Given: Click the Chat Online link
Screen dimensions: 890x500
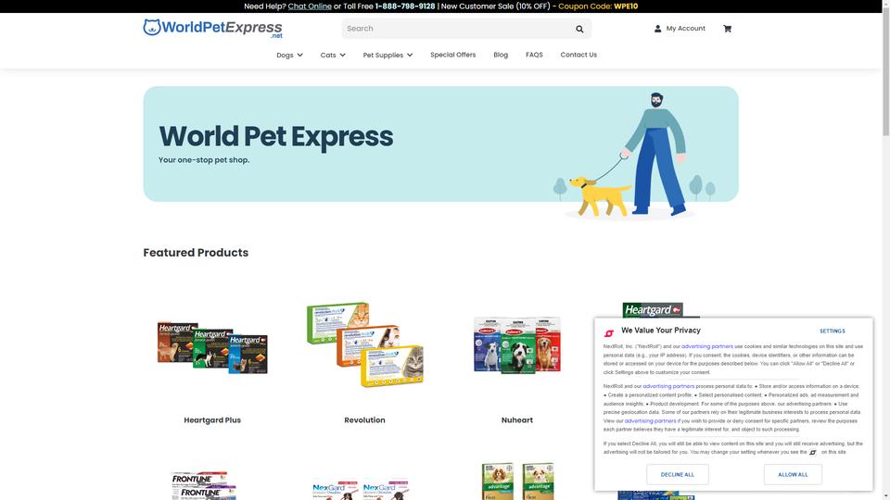Looking at the screenshot, I should [310, 6].
